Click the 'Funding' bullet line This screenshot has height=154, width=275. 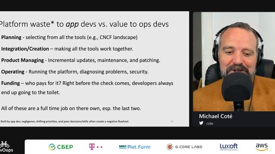click(87, 88)
